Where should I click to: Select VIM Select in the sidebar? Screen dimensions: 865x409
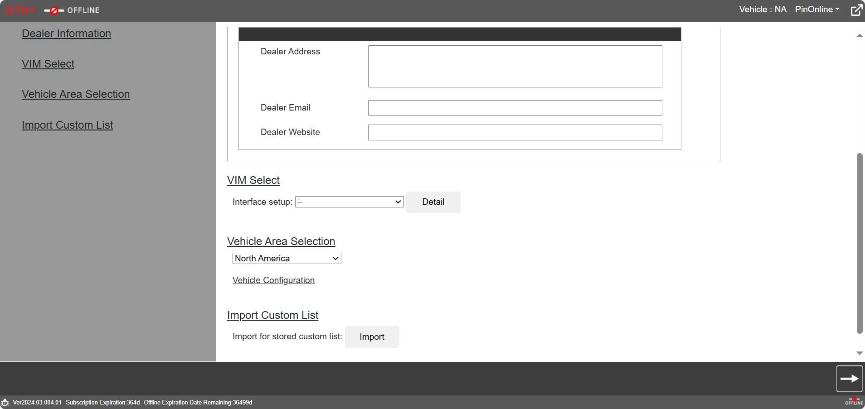(x=48, y=64)
